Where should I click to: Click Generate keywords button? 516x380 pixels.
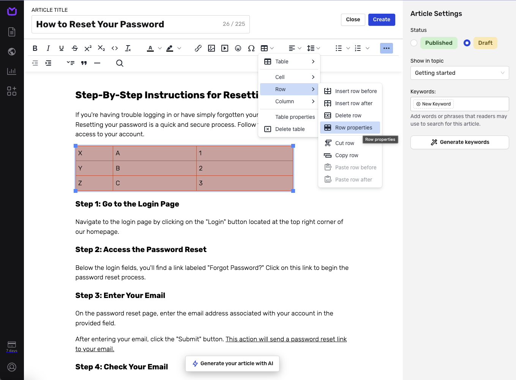[x=459, y=142]
